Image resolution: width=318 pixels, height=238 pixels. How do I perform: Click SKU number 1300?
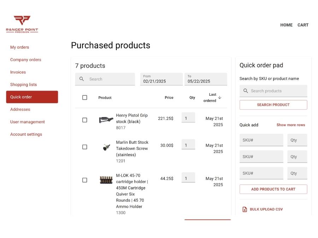121,213
